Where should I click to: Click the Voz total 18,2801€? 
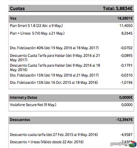tap(125, 18)
